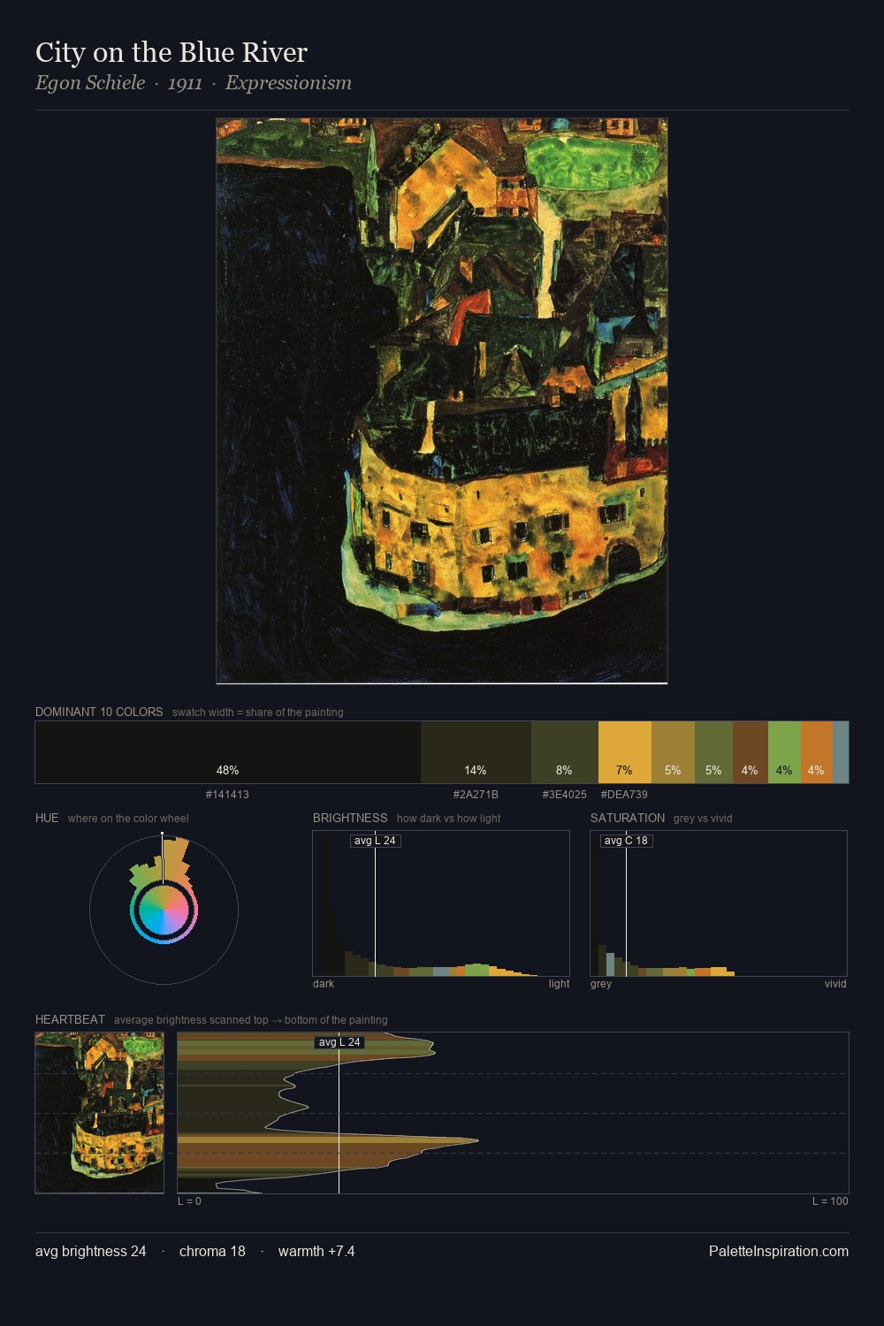The height and width of the screenshot is (1326, 884).
Task: Pick the 7% golden yellow swatch
Action: [x=625, y=752]
